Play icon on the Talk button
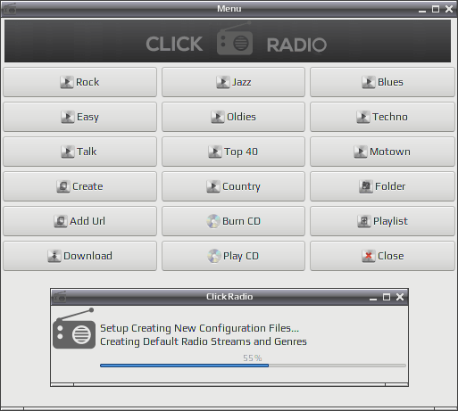The image size is (458, 411). (68, 152)
